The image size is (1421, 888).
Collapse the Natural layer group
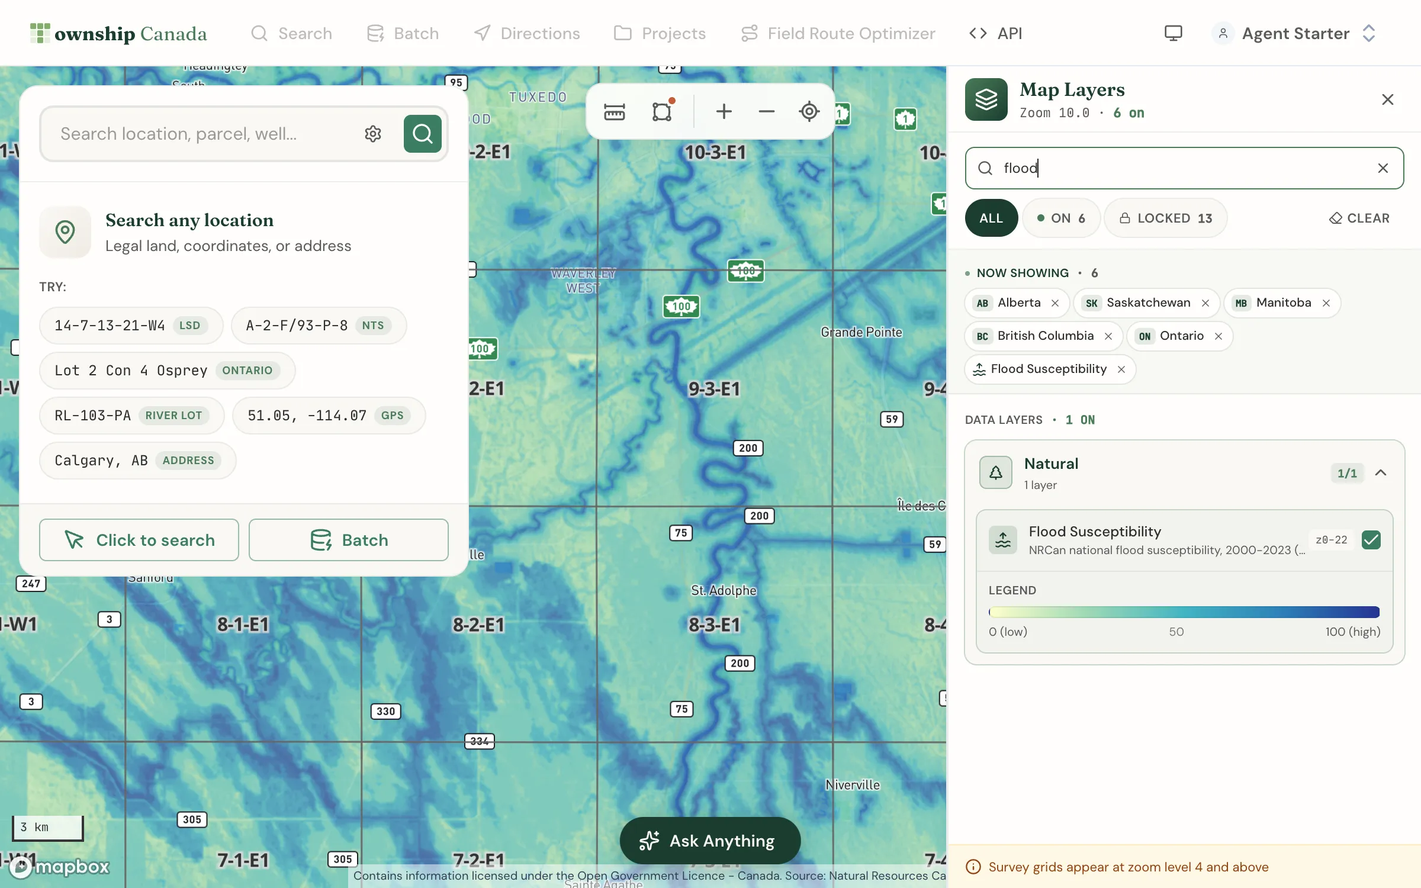click(x=1381, y=472)
